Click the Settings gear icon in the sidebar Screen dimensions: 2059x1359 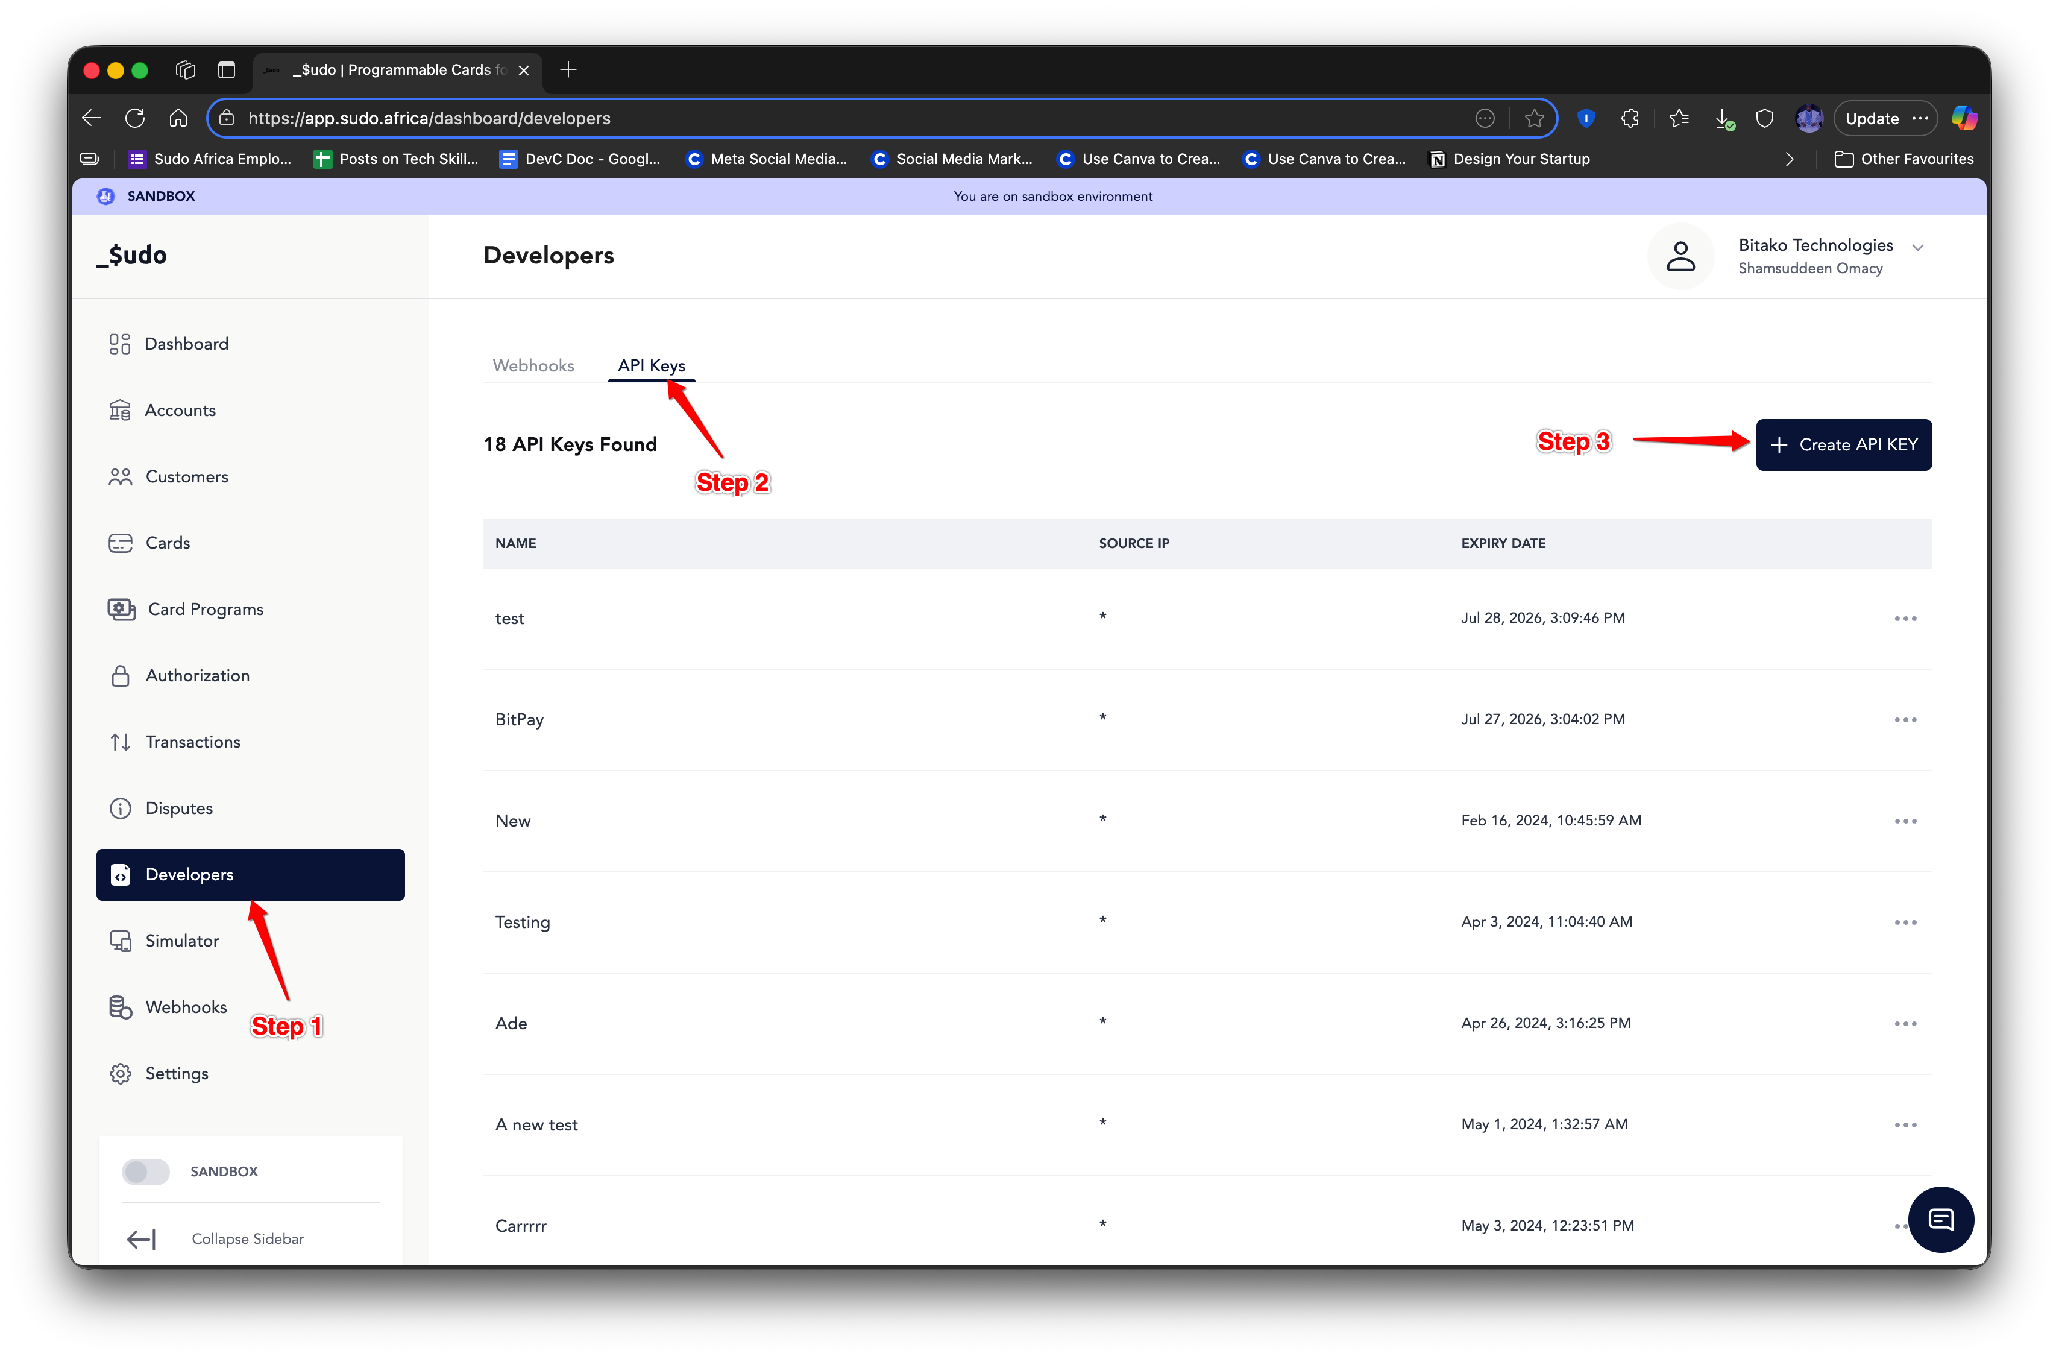(121, 1073)
